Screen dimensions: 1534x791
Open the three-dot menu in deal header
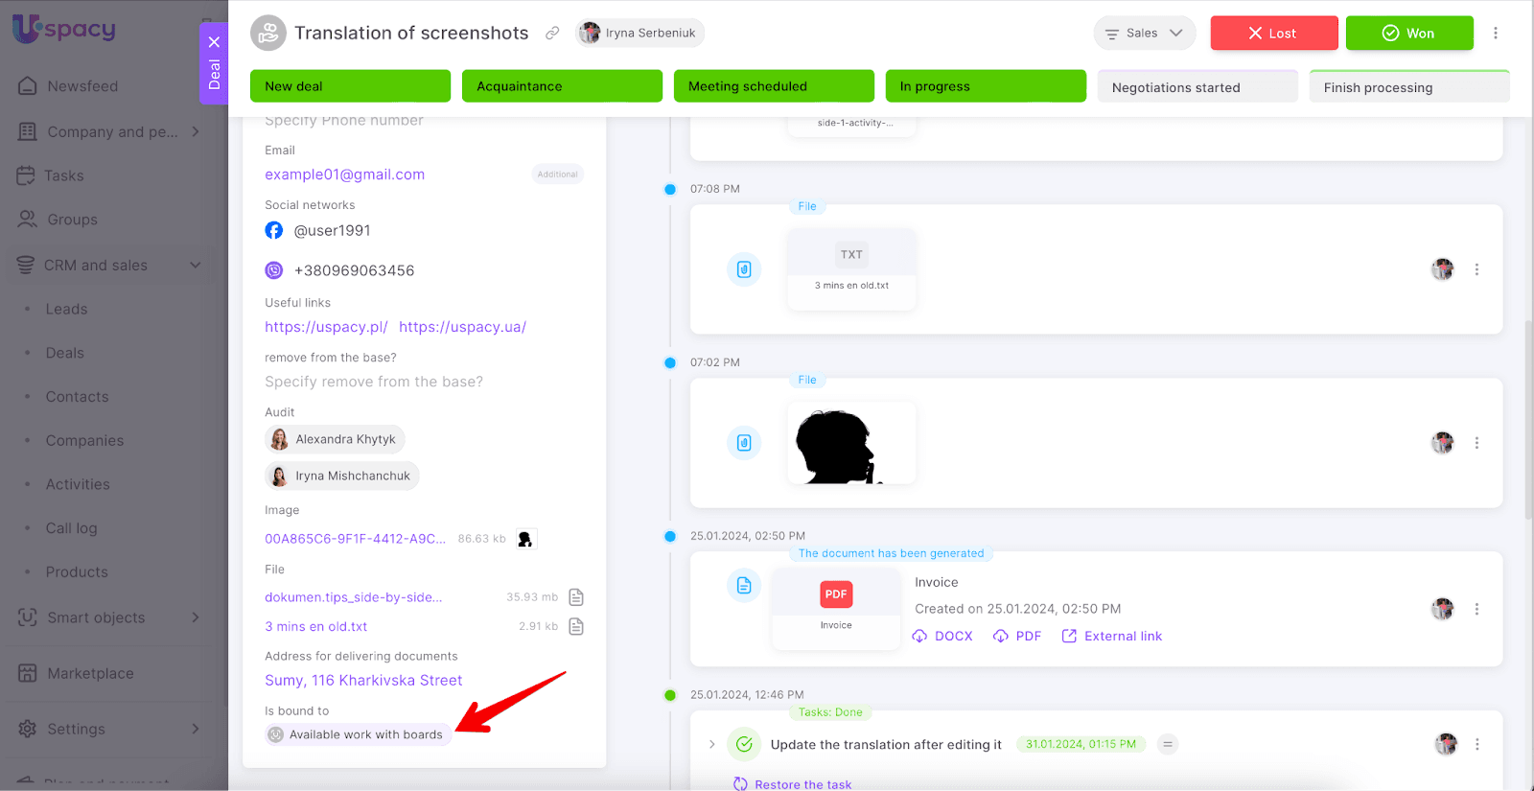[x=1495, y=34]
